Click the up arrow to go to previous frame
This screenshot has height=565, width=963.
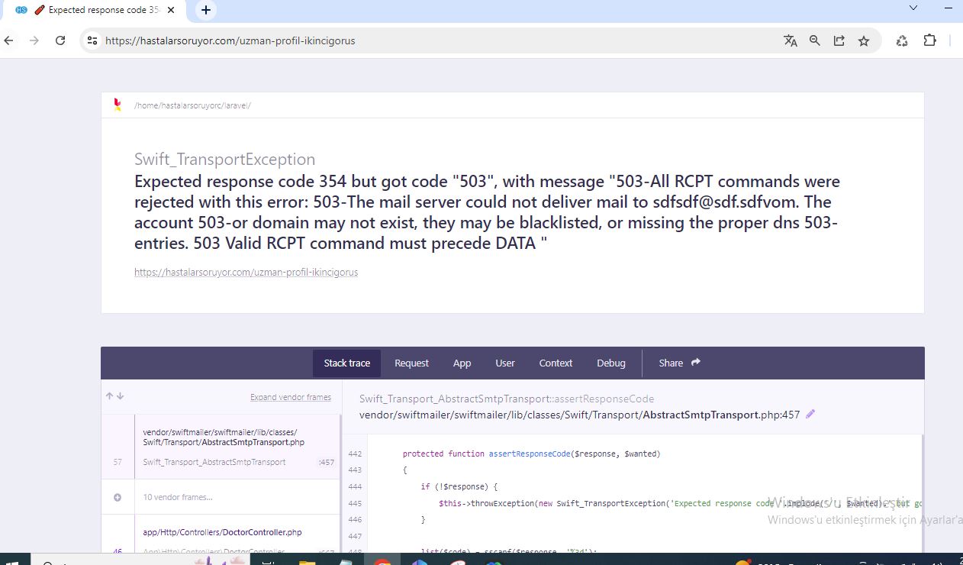(109, 396)
